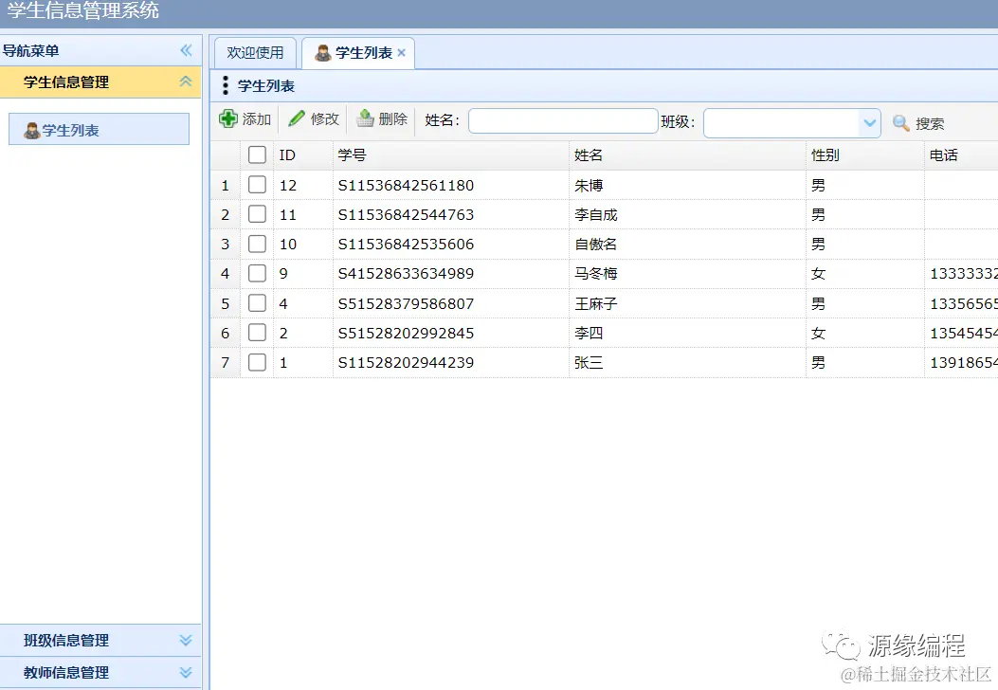The width and height of the screenshot is (998, 690).
Task: Focus the 班级 combo box text field
Action: pyautogui.click(x=782, y=123)
